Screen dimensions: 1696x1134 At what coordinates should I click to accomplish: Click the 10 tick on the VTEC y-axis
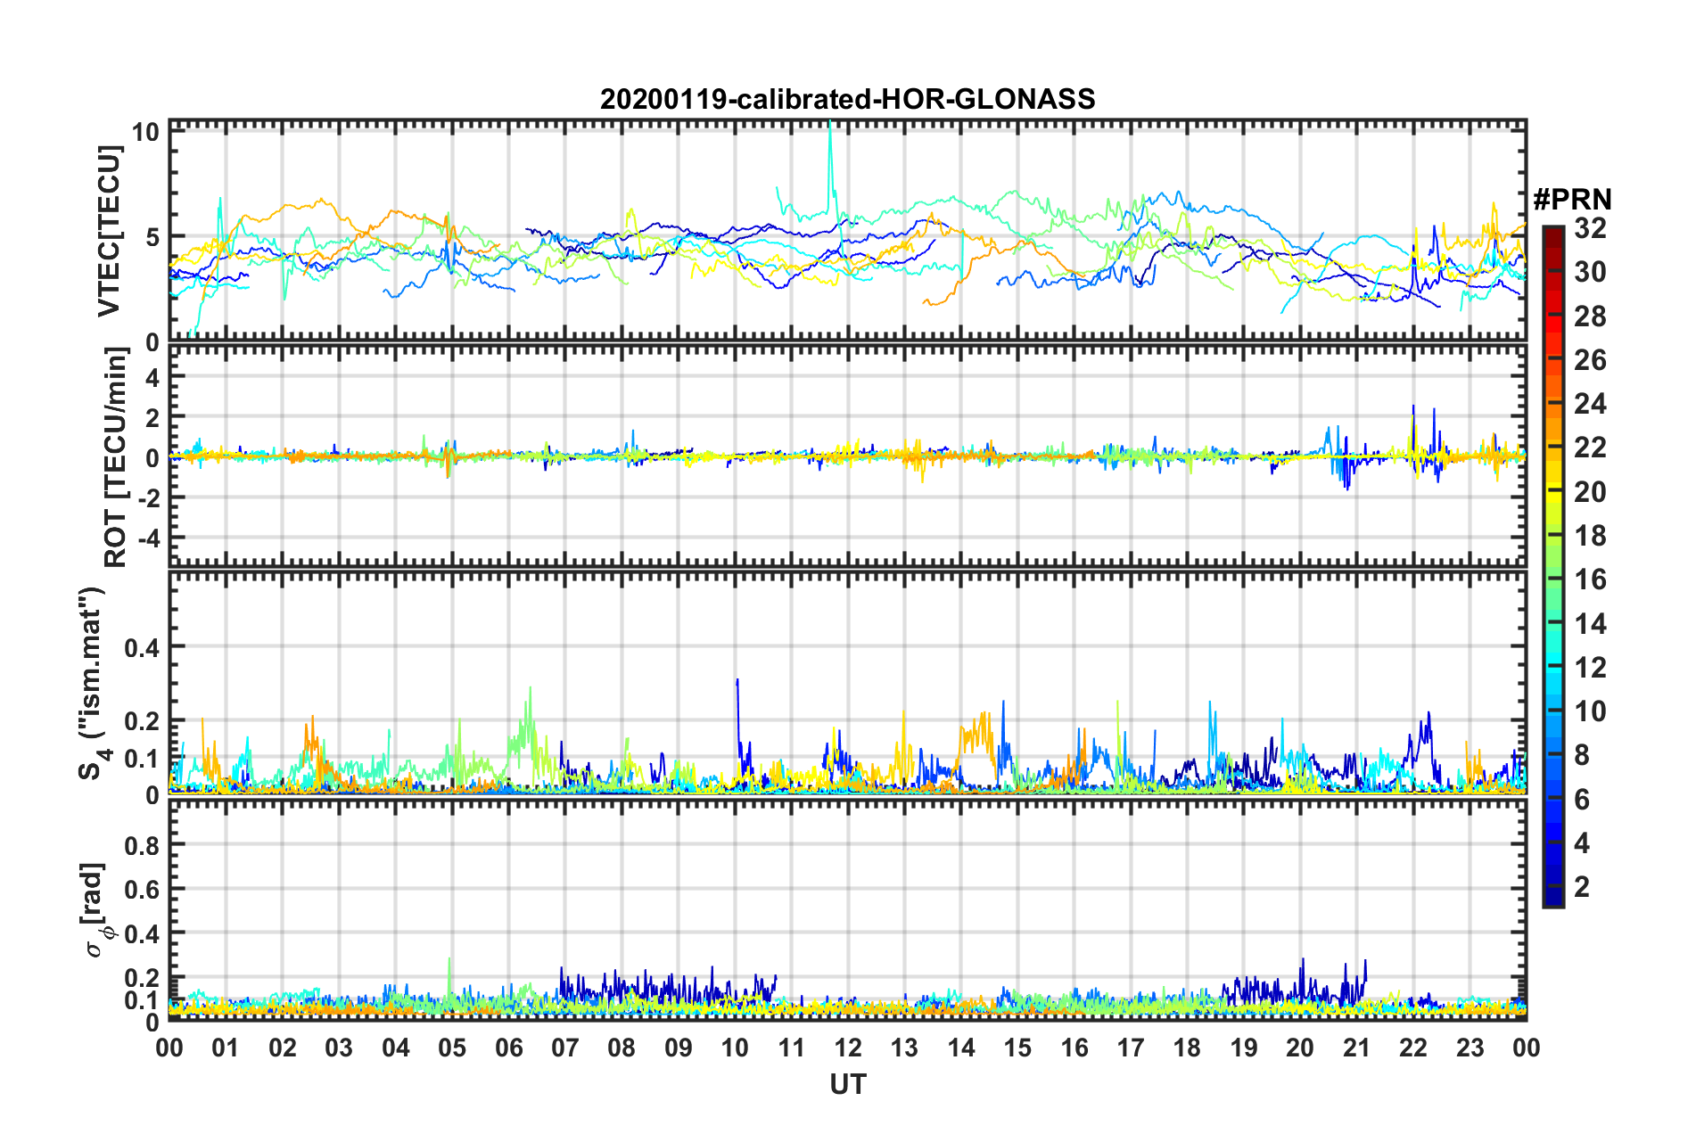[145, 132]
